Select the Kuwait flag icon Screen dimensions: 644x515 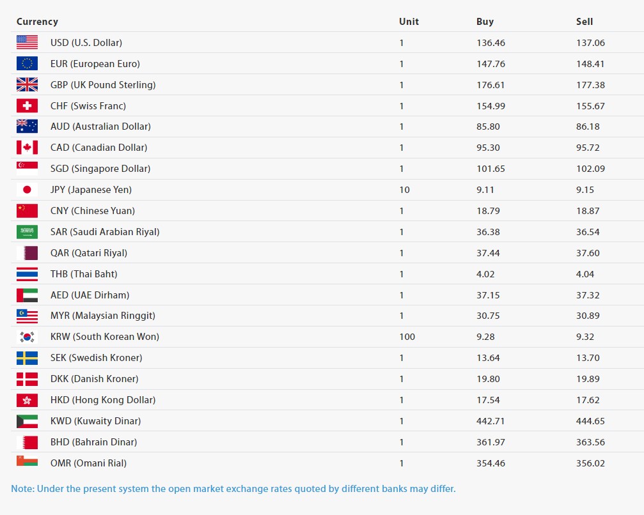tap(27, 421)
